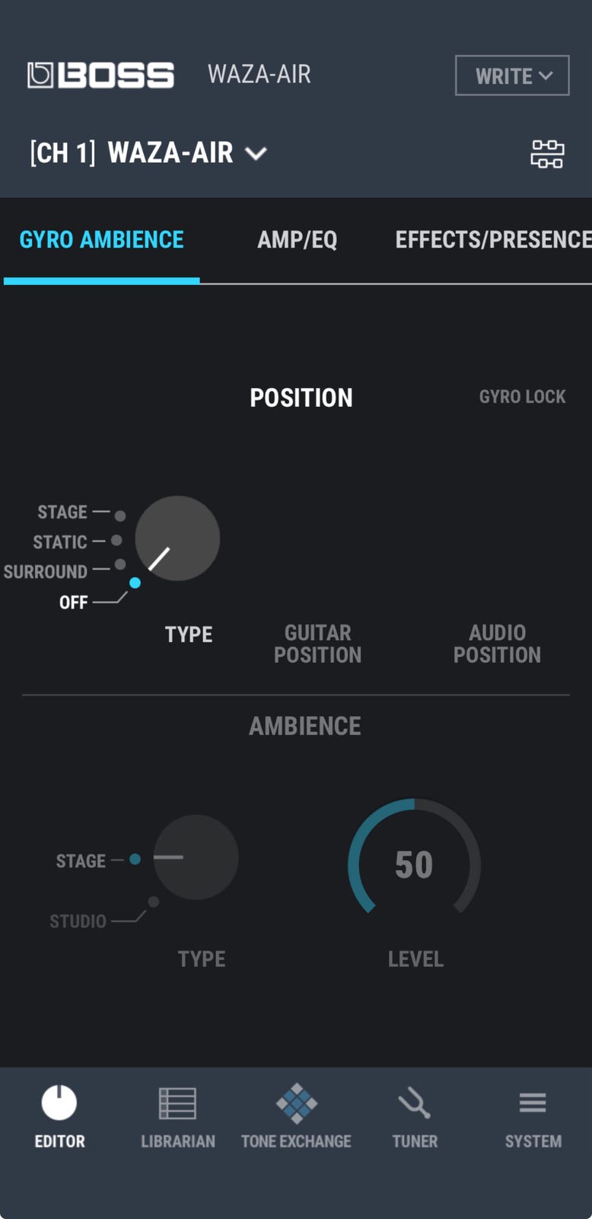Image resolution: width=592 pixels, height=1219 pixels.
Task: Open the Librarian list icon
Action: (177, 1102)
